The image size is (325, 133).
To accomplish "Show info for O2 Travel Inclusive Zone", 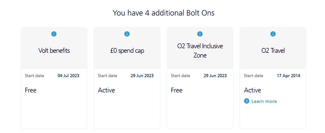I will [200, 34].
